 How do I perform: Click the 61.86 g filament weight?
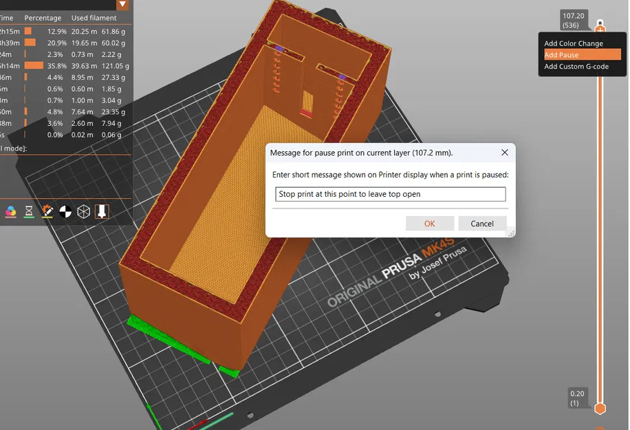(113, 32)
